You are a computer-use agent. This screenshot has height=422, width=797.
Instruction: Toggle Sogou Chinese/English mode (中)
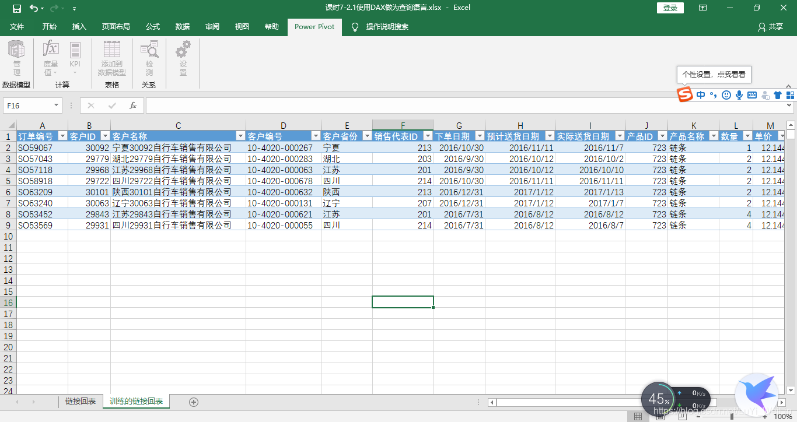pos(701,95)
